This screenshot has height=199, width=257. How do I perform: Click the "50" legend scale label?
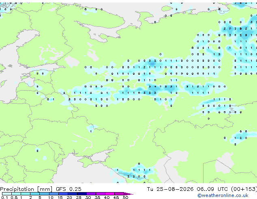coord(125,197)
